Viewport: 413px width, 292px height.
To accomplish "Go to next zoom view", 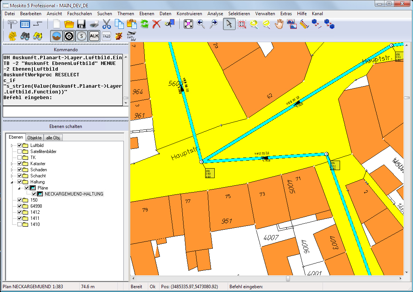I will 214,24.
